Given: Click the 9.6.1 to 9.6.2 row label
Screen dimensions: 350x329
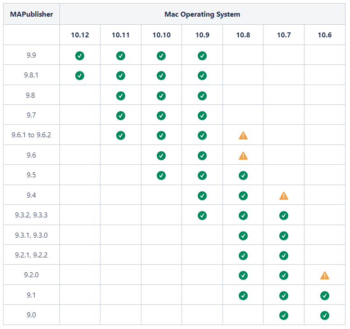Looking at the screenshot, I should click(31, 135).
